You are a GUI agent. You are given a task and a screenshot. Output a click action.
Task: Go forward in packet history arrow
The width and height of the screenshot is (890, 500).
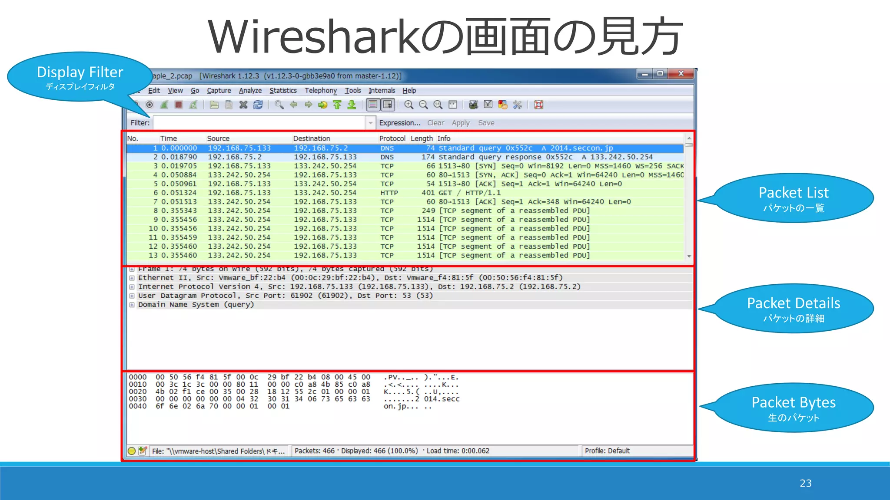pos(308,105)
